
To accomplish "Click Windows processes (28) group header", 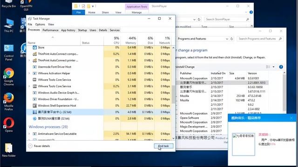I will [x=48, y=127].
